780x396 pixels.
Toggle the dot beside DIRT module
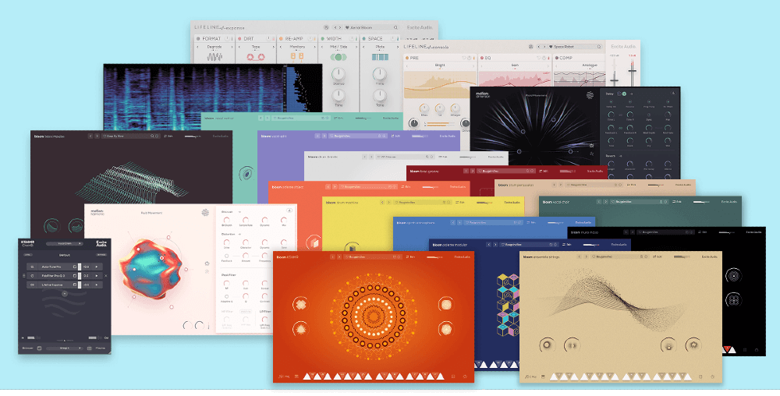click(239, 38)
